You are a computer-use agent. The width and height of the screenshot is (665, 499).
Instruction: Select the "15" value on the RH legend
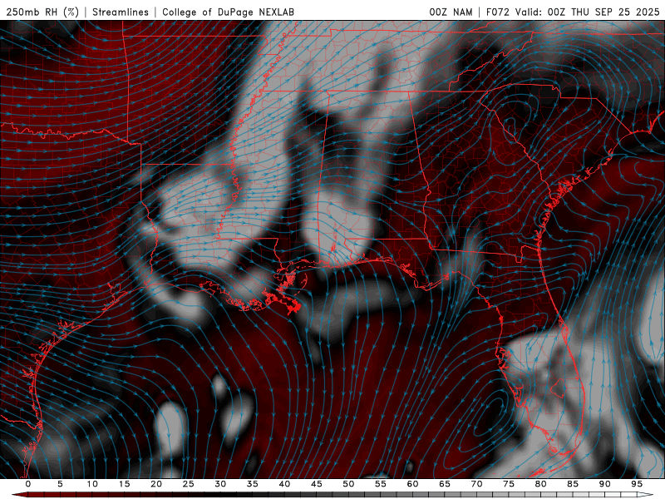124,484
